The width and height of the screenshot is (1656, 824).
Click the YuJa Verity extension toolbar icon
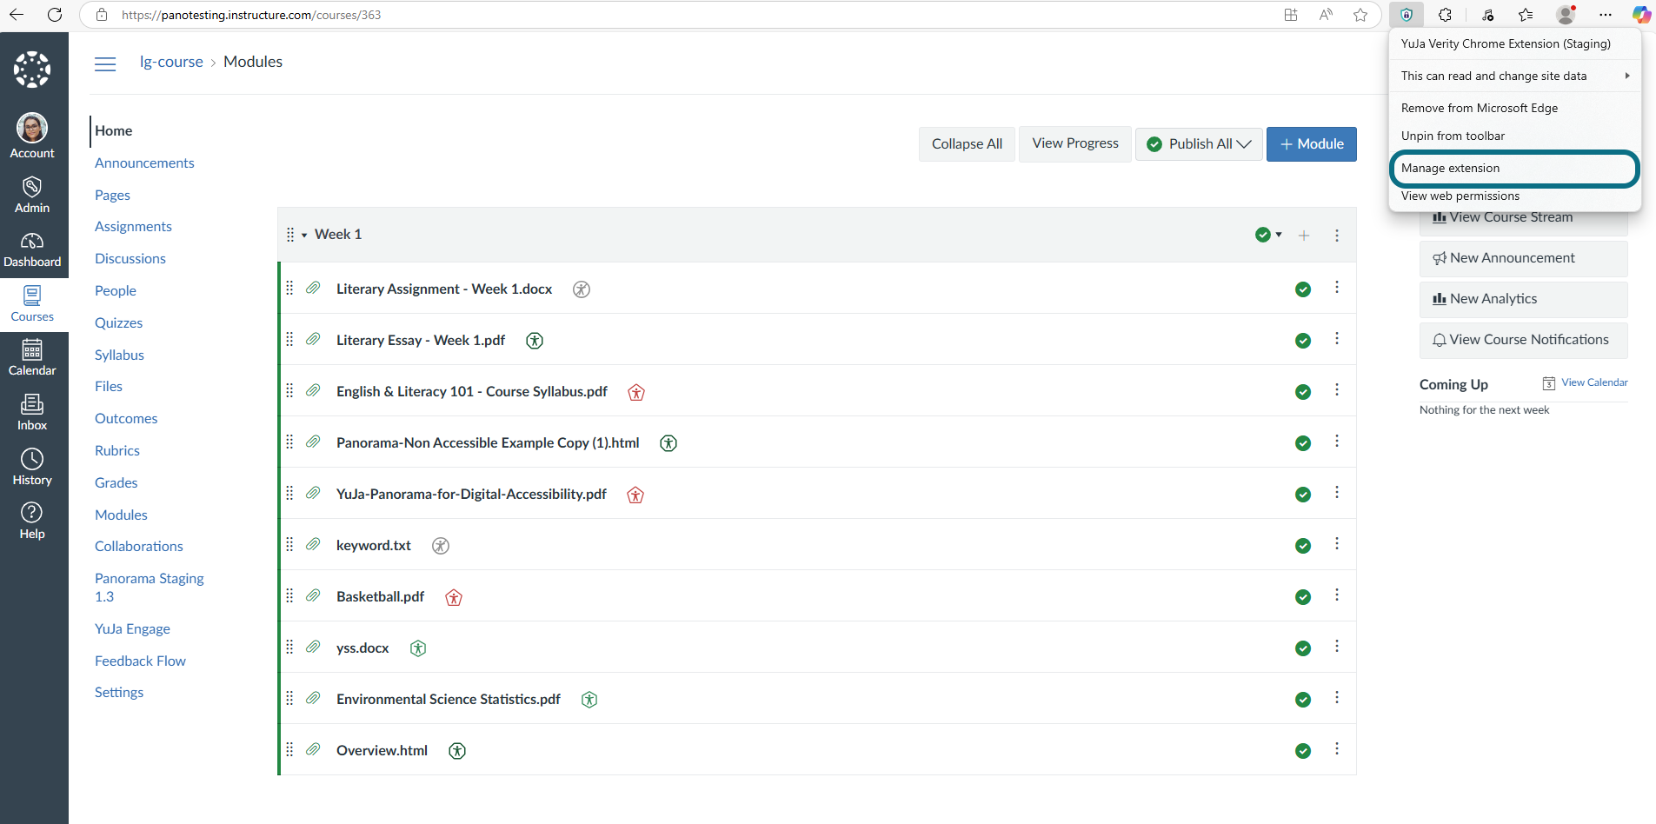point(1407,15)
